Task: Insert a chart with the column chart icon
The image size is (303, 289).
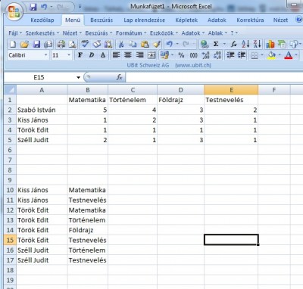Action: (270, 44)
